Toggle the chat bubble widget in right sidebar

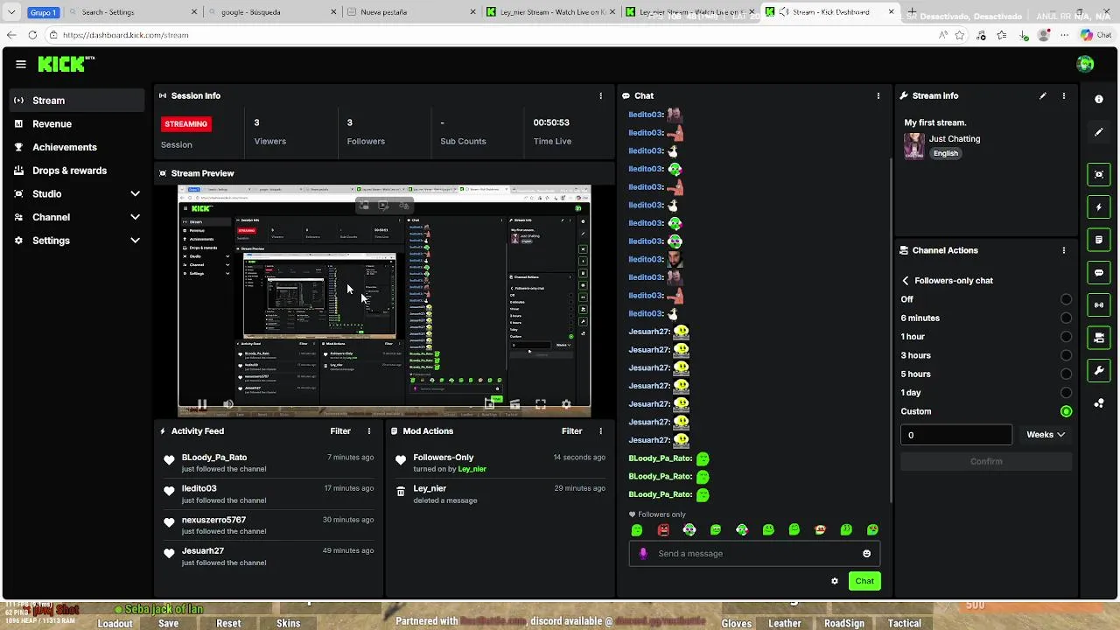(1099, 272)
